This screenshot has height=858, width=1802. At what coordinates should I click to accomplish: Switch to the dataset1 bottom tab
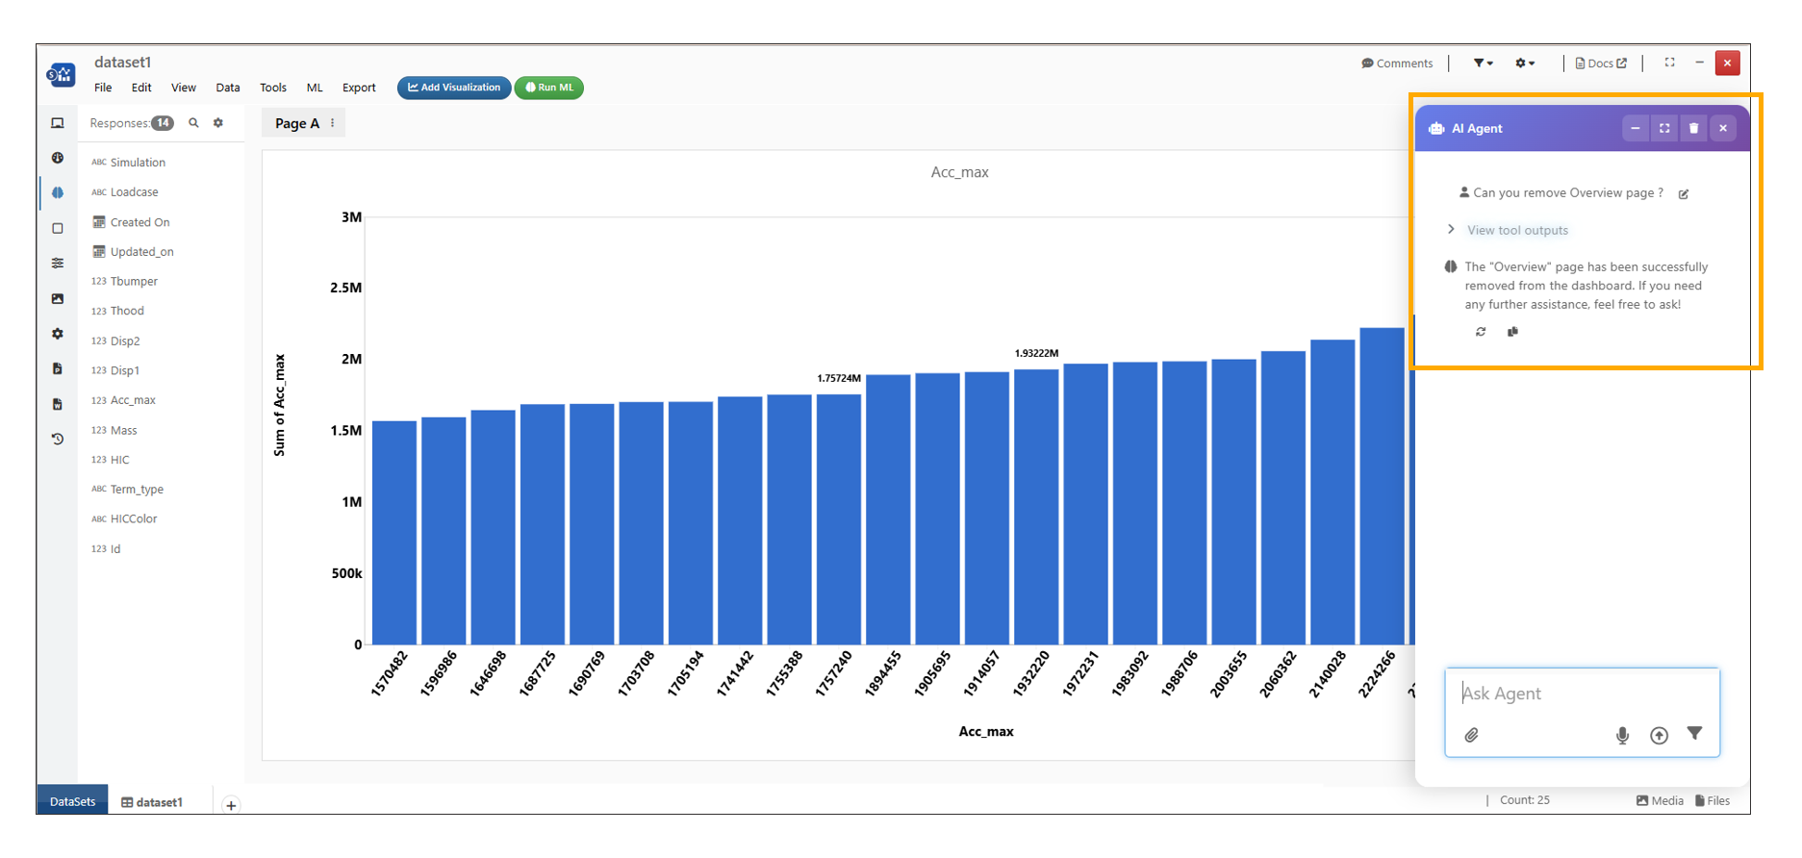coord(152,802)
